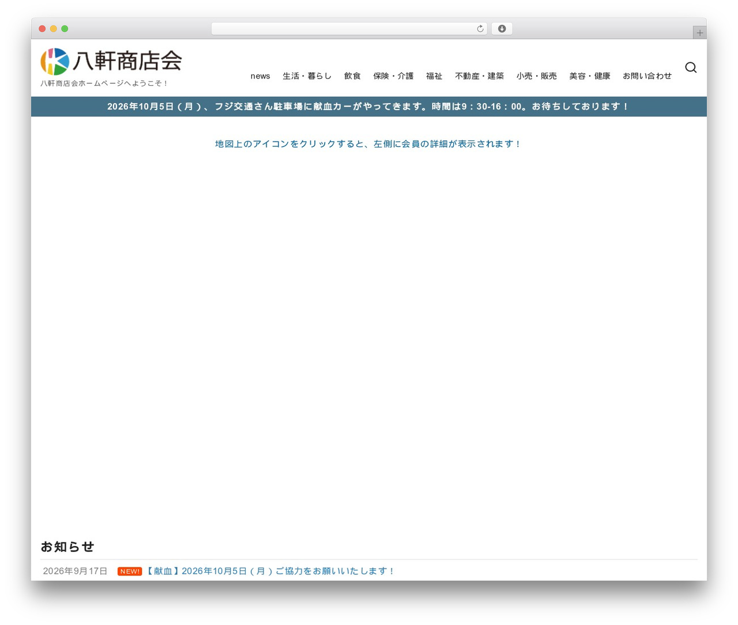This screenshot has height=625, width=738.
Task: Select the 小売・販売 menu
Action: click(x=536, y=76)
